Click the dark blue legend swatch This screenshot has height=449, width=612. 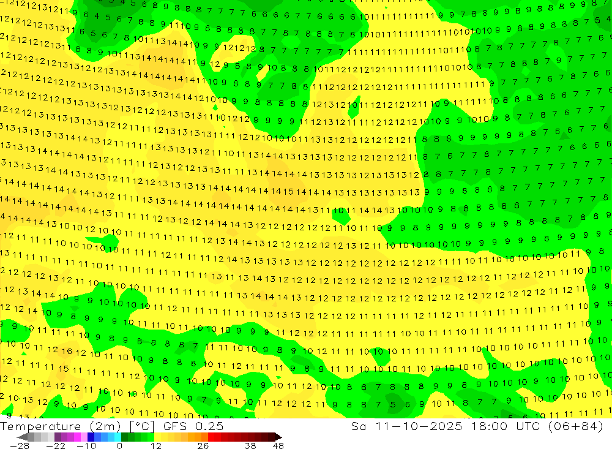coord(91,437)
